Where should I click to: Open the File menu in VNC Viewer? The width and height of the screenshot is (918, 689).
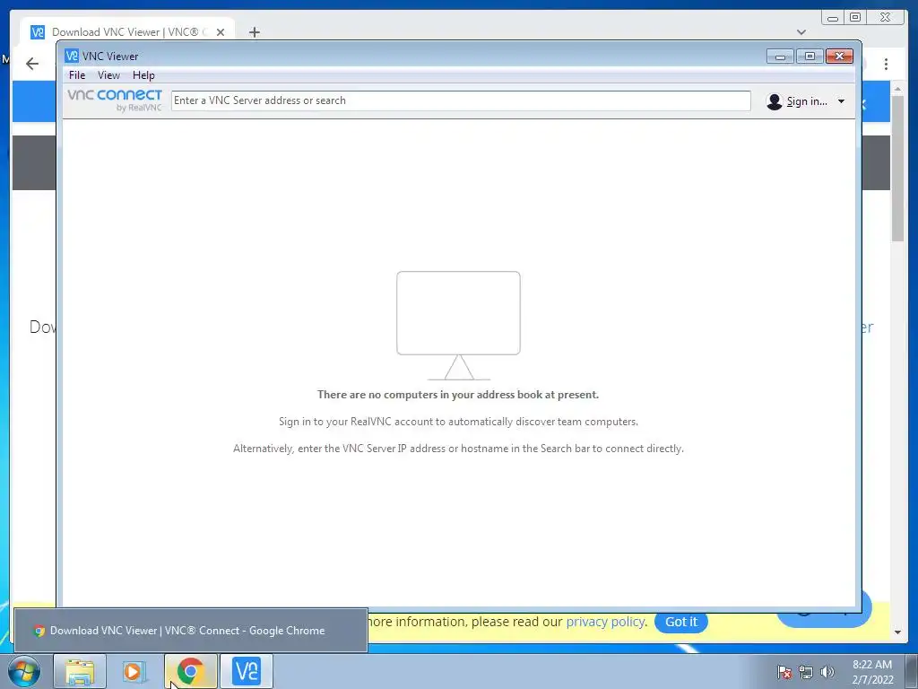pos(77,75)
